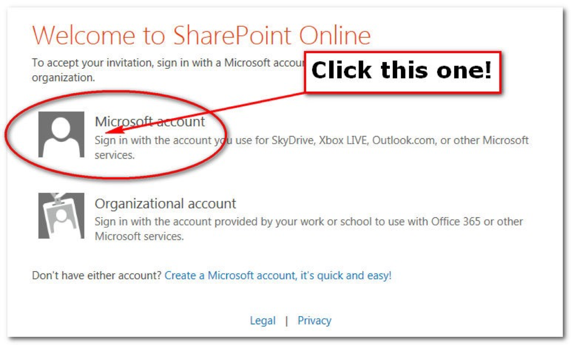Screen dimensions: 571x345
Task: Open the Legal link
Action: (262, 321)
